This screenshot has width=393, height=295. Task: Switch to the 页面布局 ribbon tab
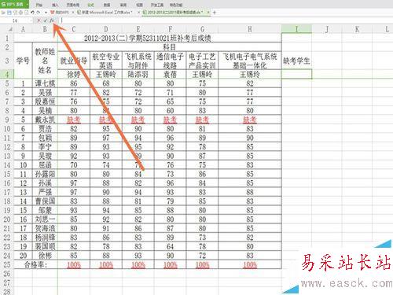(x=72, y=5)
